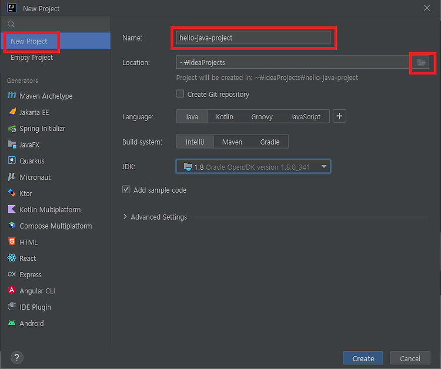Image resolution: width=441 pixels, height=369 pixels.
Task: Select Groovy as the language
Action: click(262, 116)
